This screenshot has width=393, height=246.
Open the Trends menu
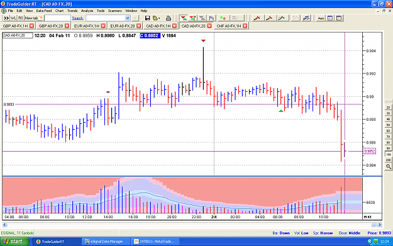[x=72, y=11]
